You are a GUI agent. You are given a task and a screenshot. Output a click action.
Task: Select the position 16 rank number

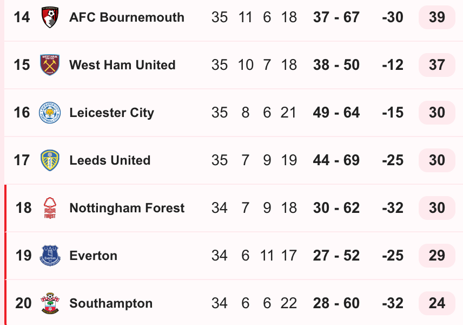pos(22,112)
